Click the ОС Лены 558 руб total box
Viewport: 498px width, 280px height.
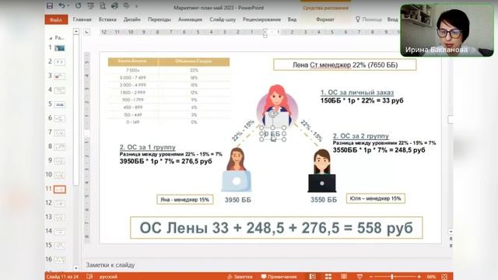276,228
